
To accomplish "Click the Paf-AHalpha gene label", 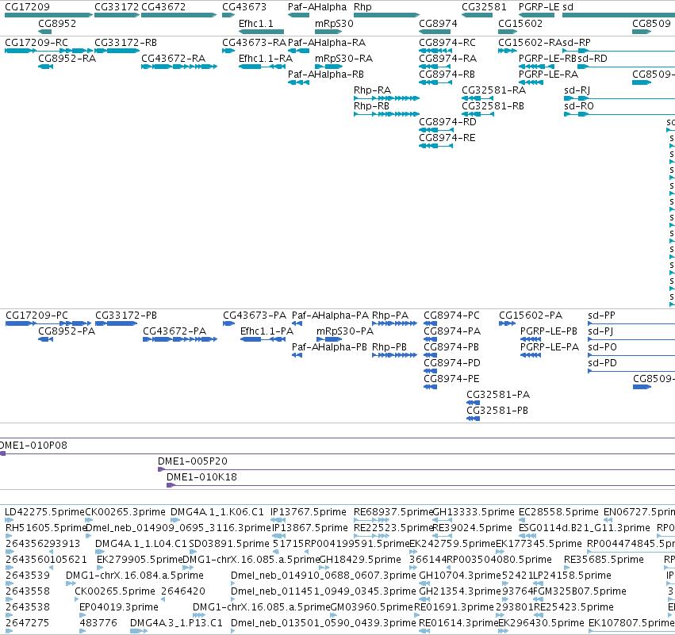I will [x=316, y=7].
